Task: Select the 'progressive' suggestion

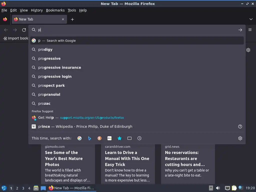Action: [x=137, y=58]
